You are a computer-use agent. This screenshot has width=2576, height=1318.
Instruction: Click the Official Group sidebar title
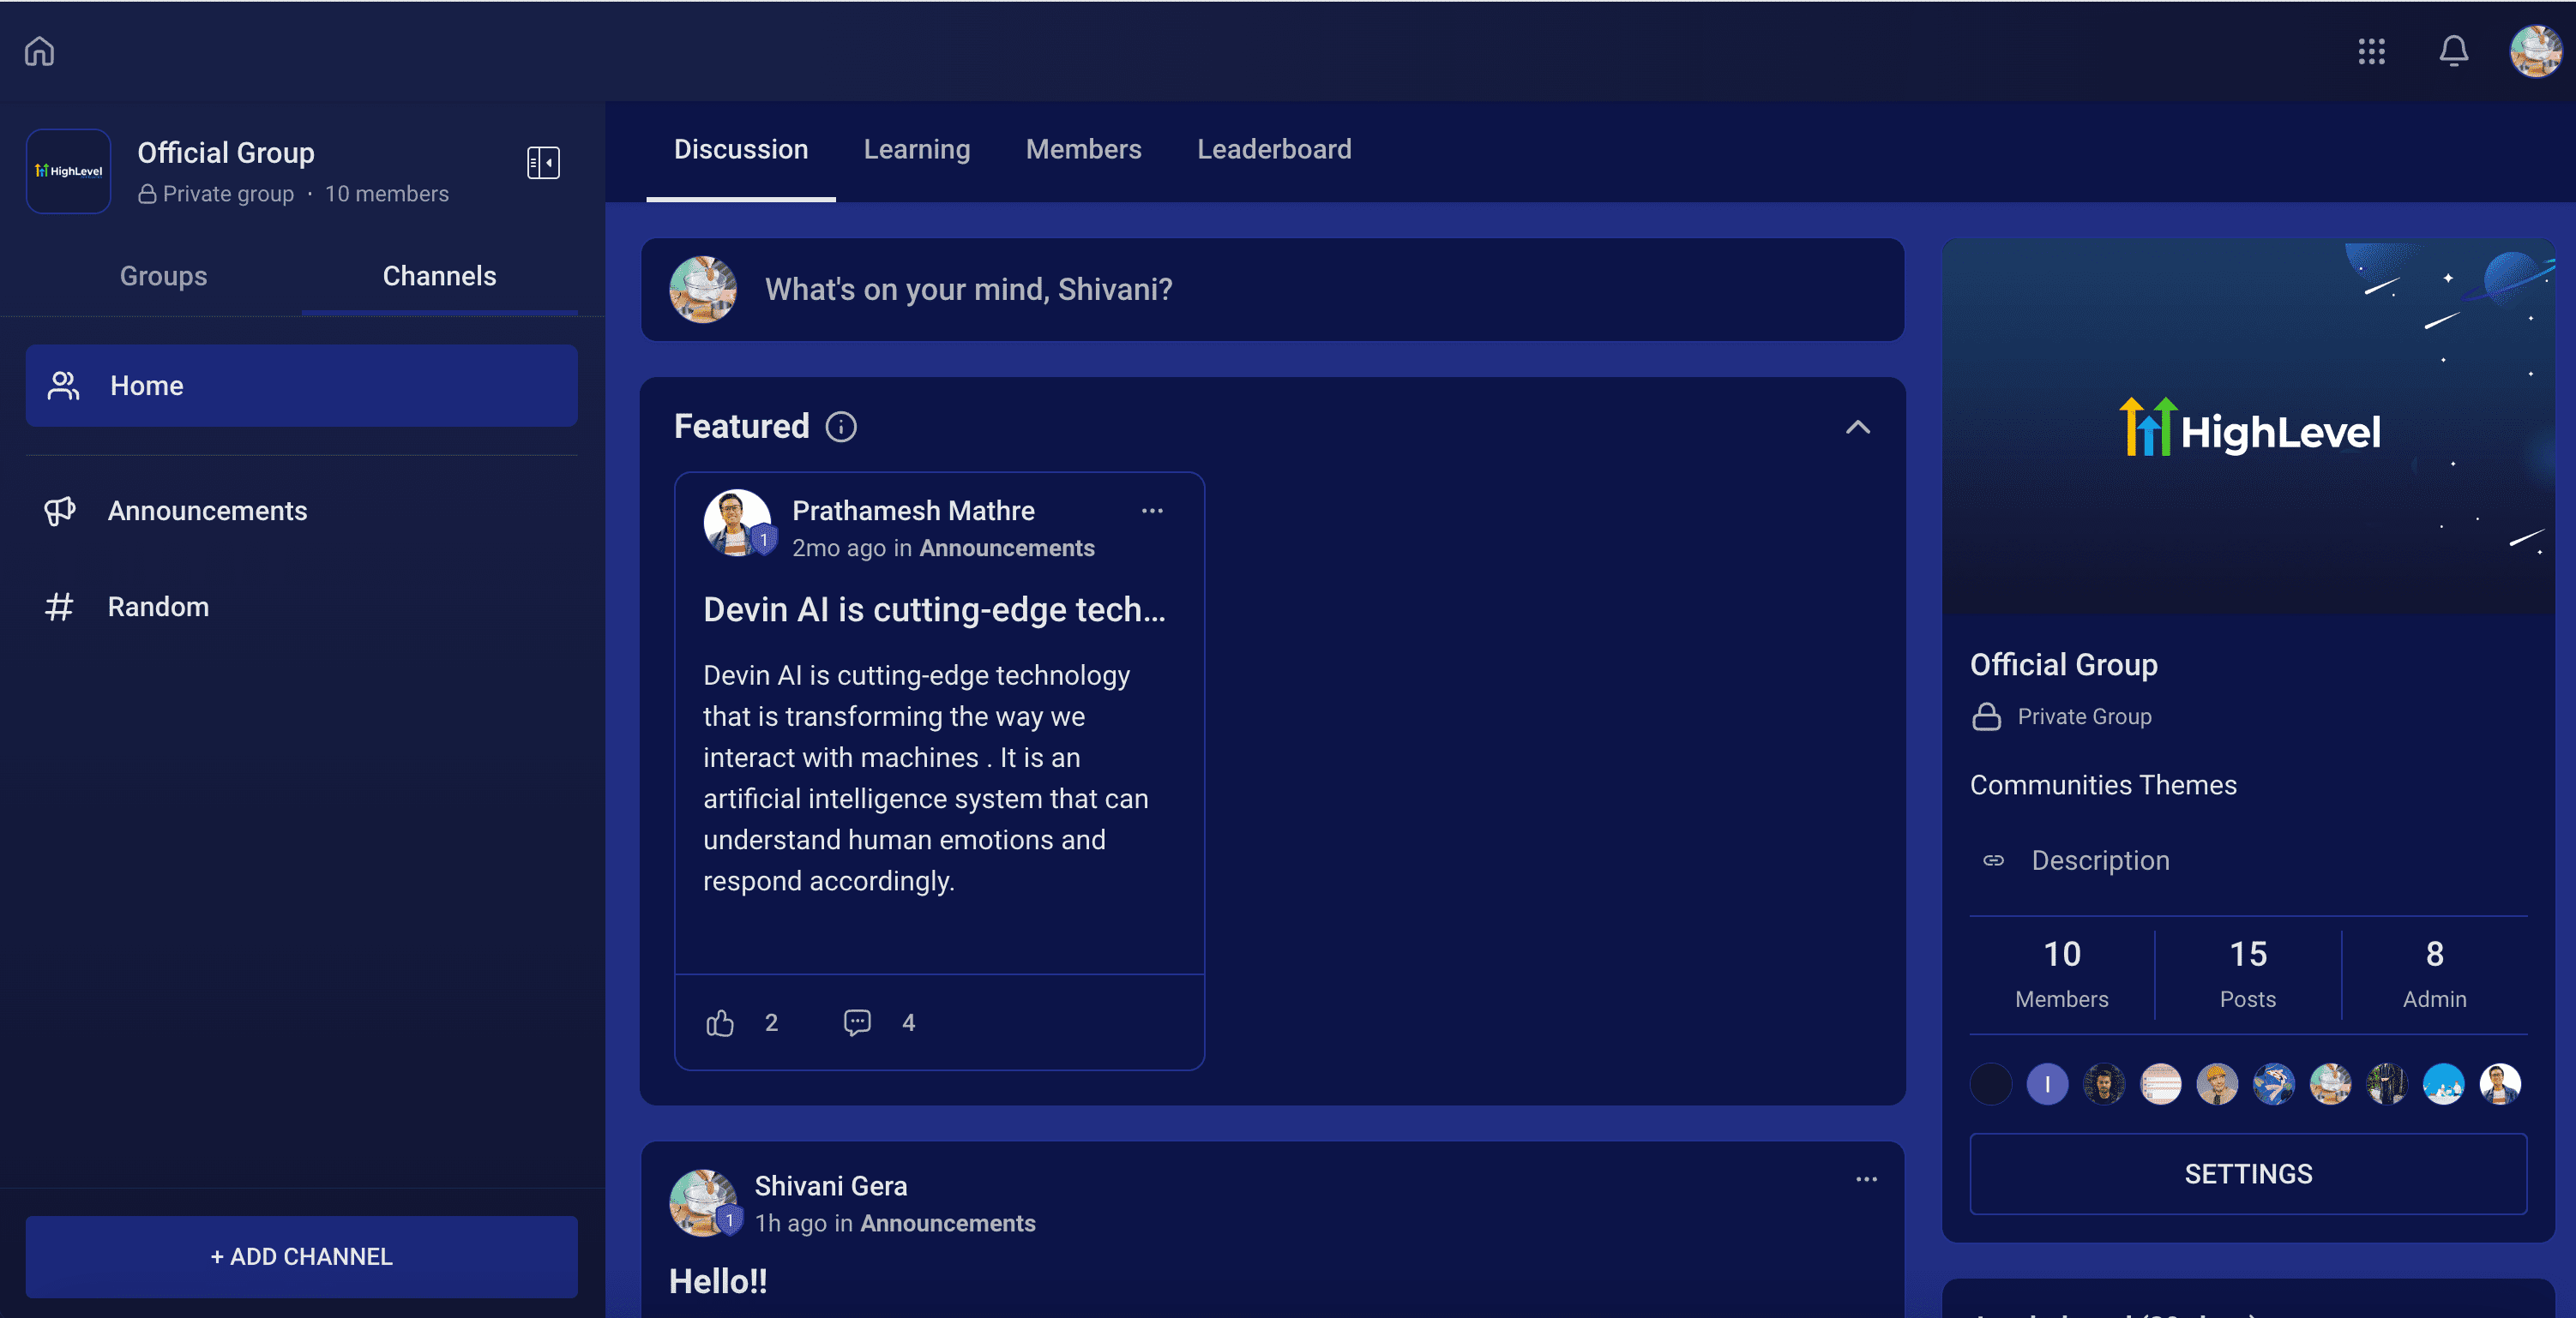[226, 153]
